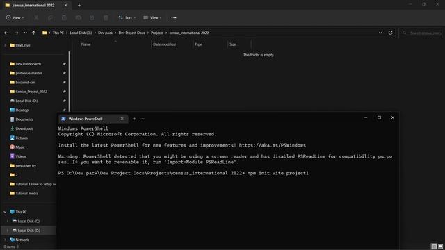The width and height of the screenshot is (445, 250).
Task: Select Network in navigation pane
Action: [22, 240]
